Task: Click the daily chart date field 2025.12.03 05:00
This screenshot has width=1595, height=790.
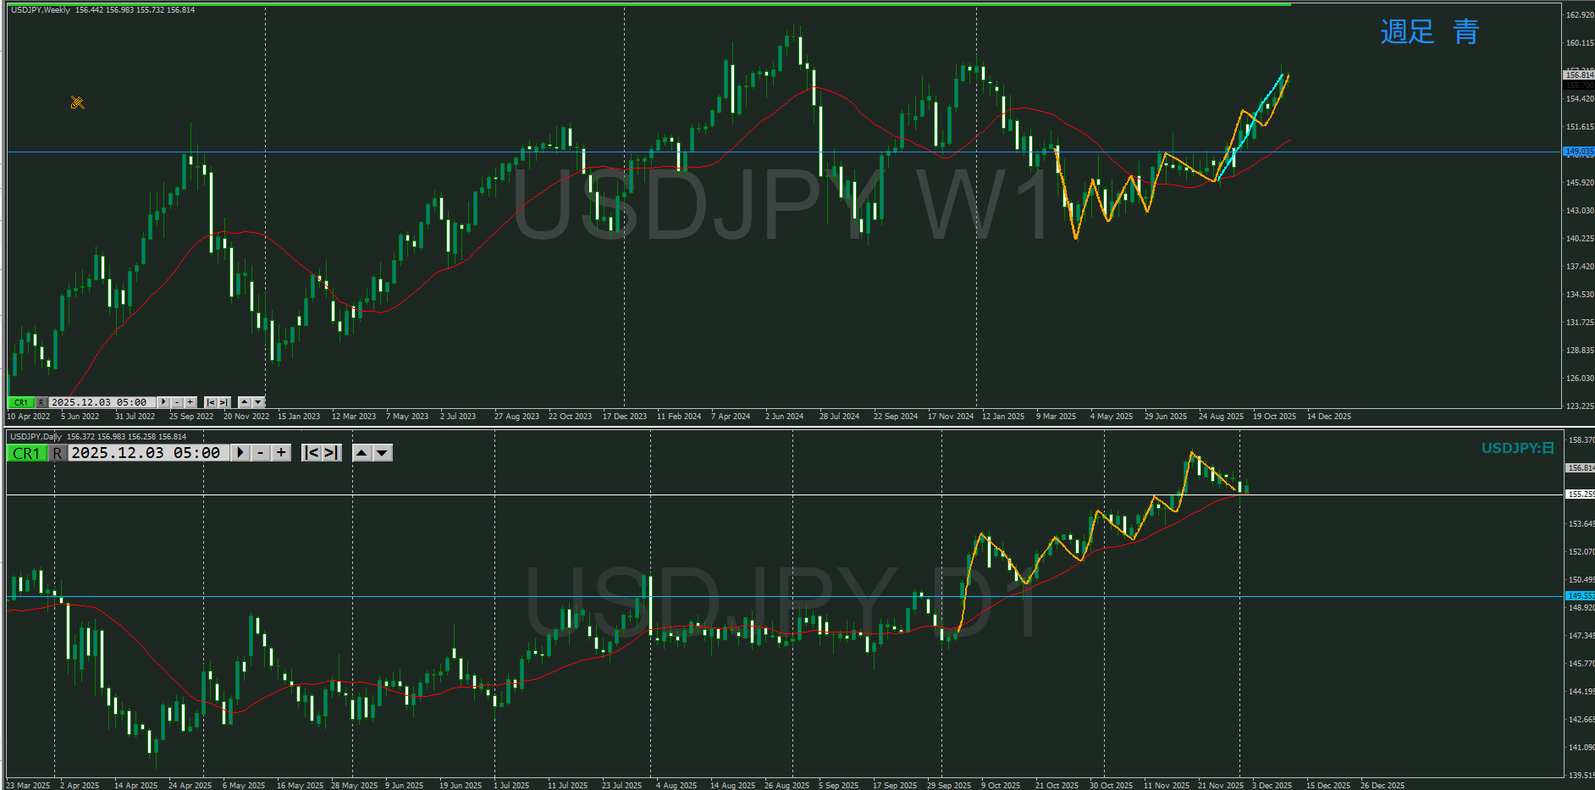Action: point(146,453)
